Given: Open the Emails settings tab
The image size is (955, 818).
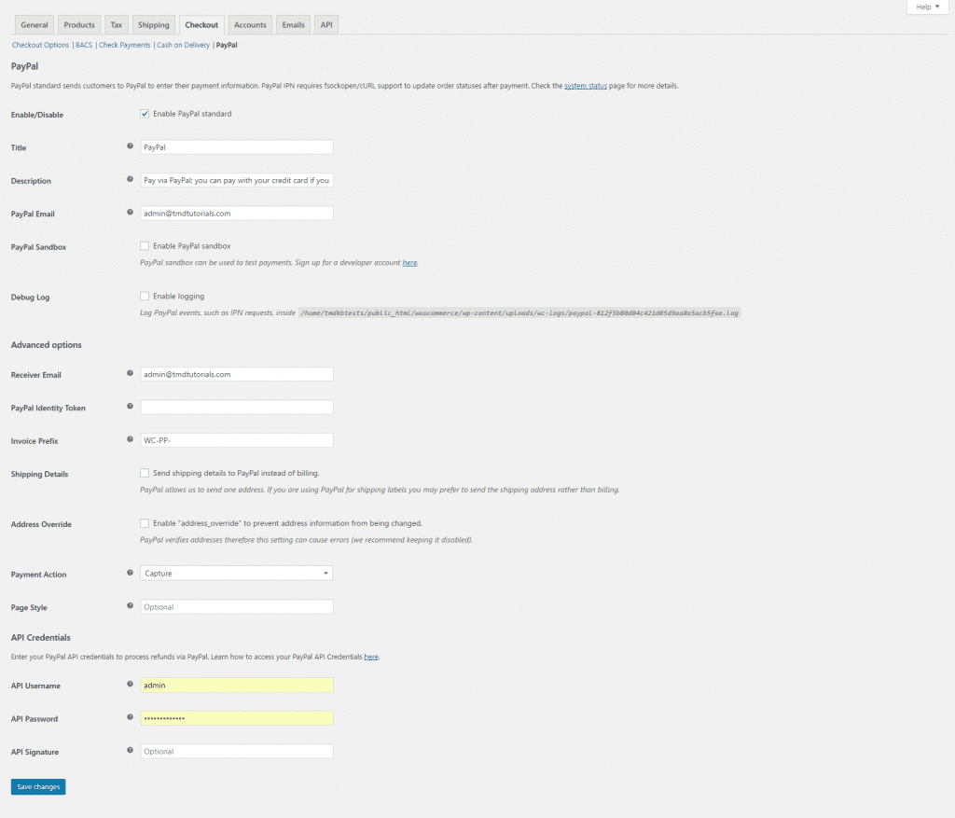Looking at the screenshot, I should 293,25.
